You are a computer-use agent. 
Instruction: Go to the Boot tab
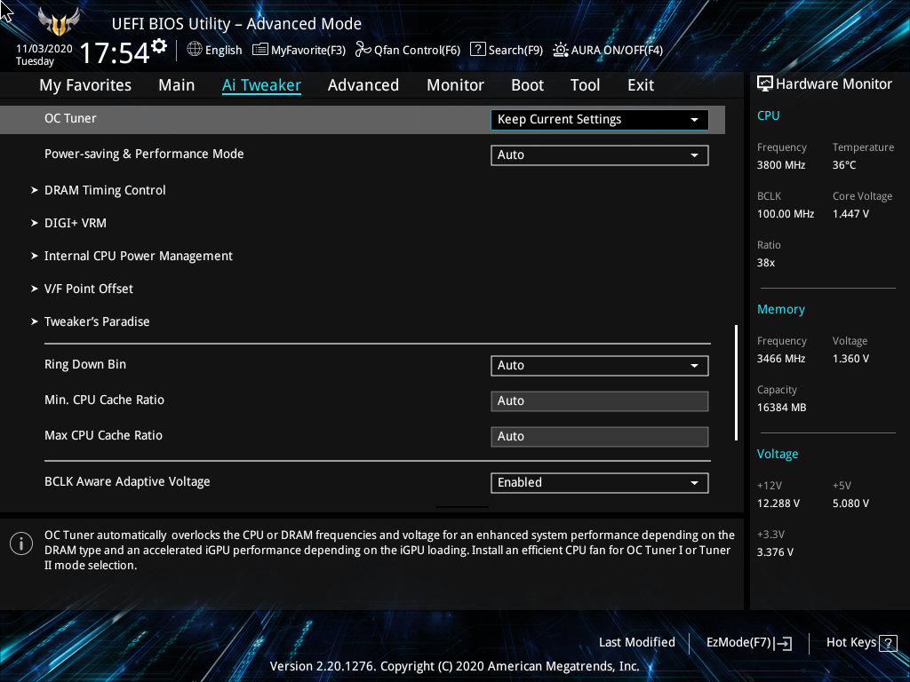(x=528, y=85)
